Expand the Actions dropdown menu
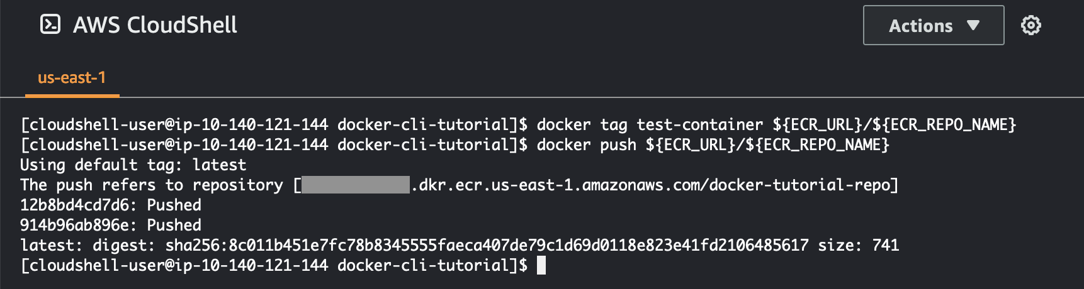1084x289 pixels. (933, 26)
